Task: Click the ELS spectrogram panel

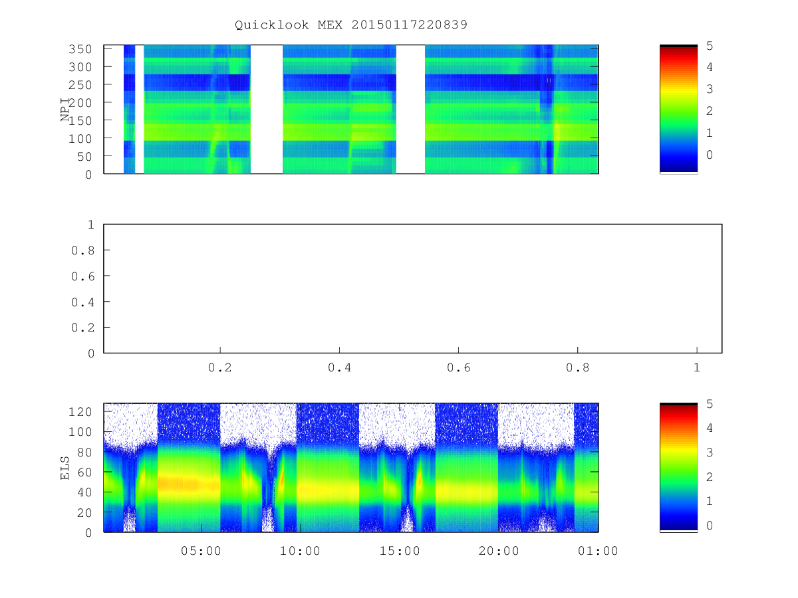Action: 351,467
